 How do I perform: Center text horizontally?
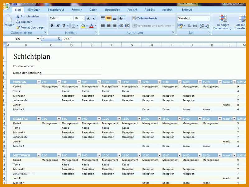[109, 26]
